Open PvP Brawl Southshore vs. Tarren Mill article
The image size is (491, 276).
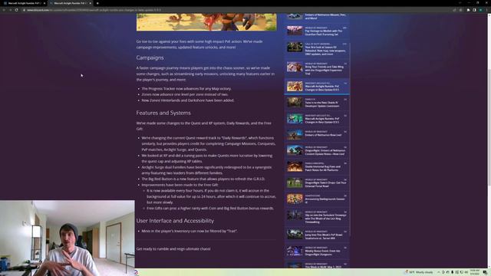coord(324,236)
